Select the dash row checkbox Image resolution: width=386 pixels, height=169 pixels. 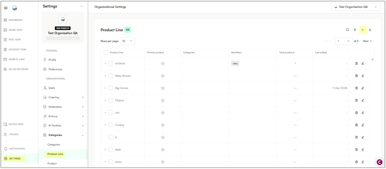111,149
